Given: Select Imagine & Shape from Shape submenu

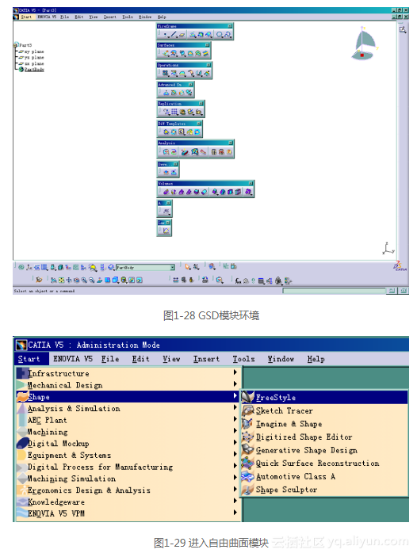Looking at the screenshot, I should tap(289, 424).
